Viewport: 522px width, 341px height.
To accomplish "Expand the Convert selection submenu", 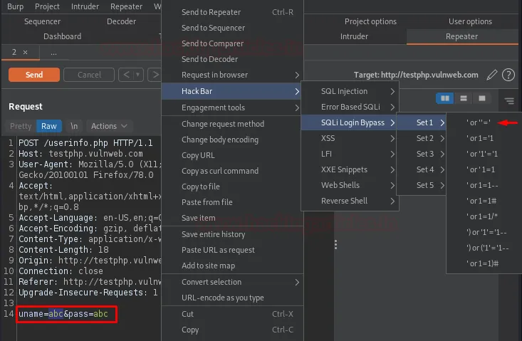I will coord(232,282).
